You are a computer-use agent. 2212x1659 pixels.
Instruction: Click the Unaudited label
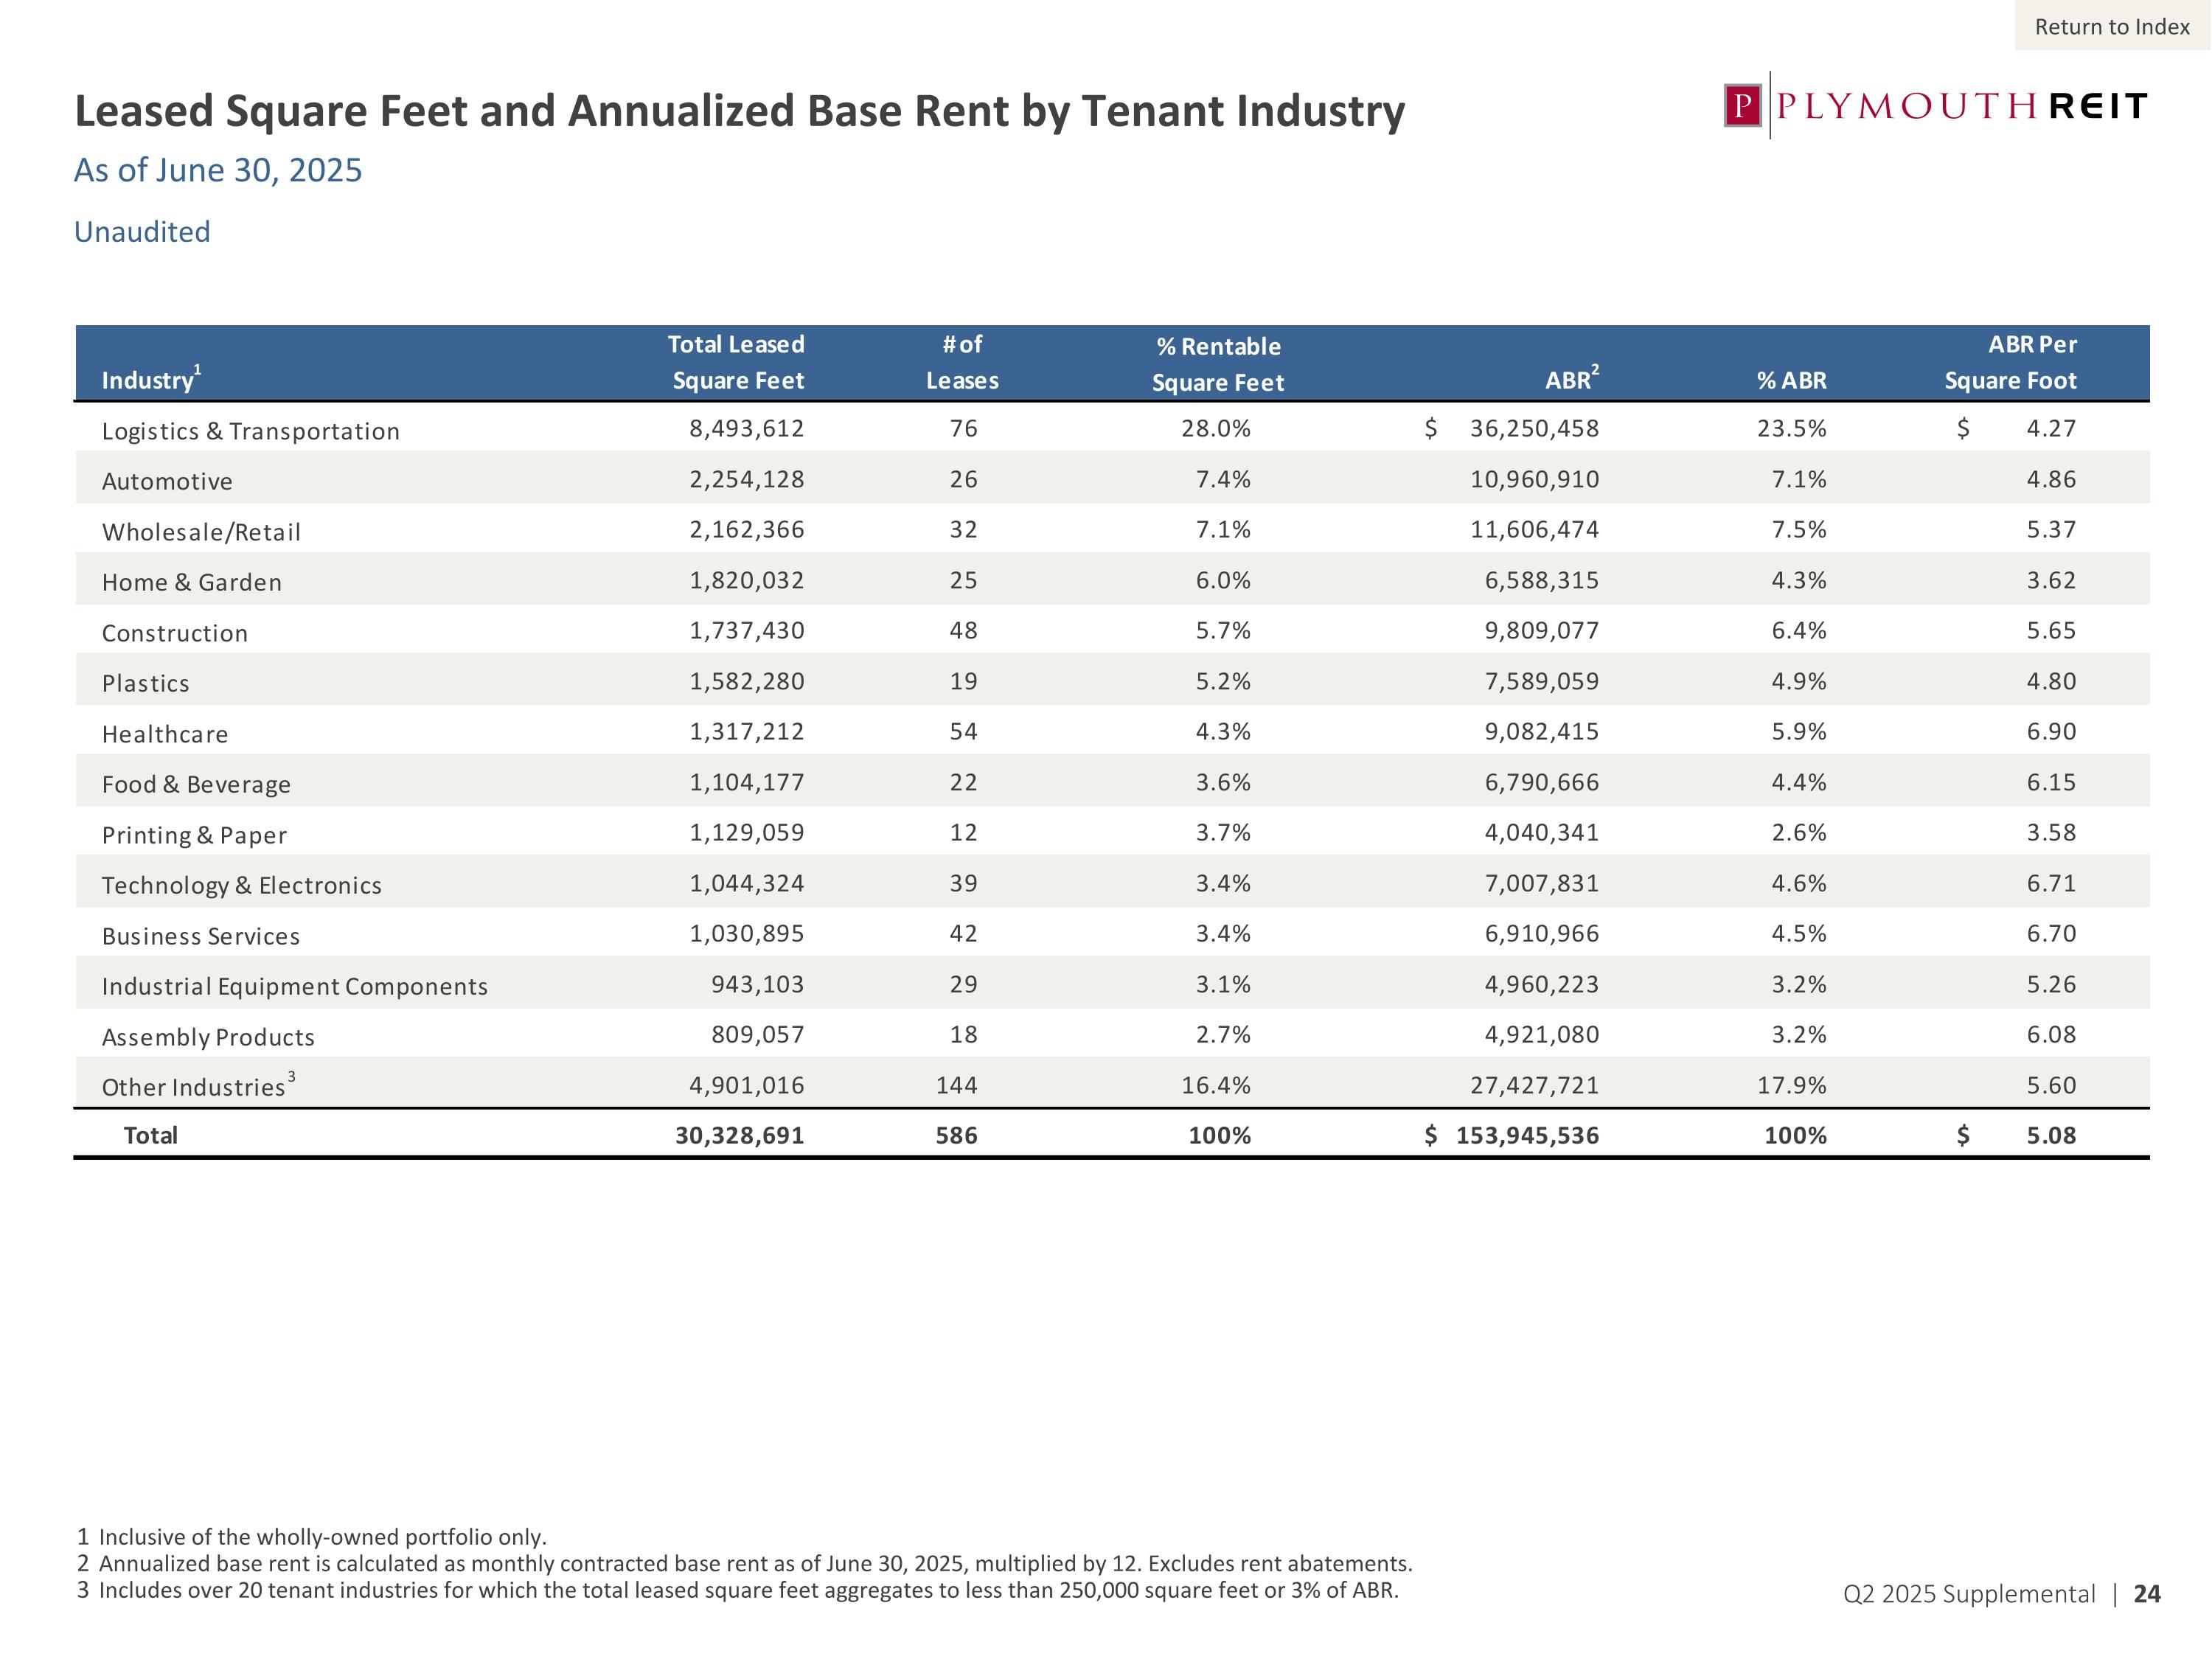142,232
